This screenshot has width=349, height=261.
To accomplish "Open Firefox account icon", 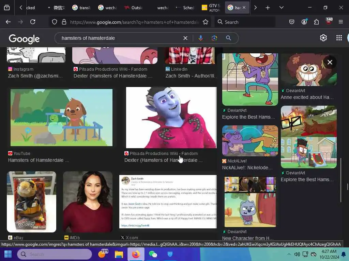I will [304, 22].
